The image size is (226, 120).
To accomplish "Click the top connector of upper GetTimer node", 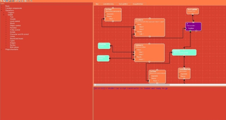I will pos(113,8).
